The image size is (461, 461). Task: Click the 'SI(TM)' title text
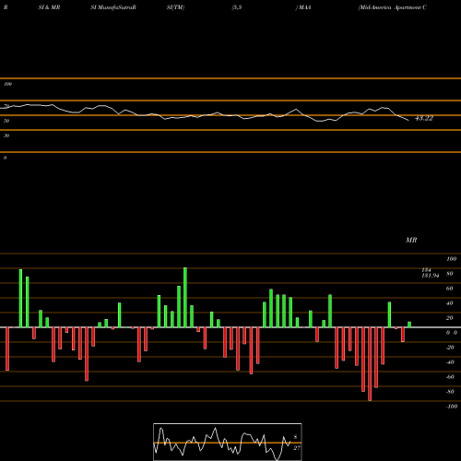pyautogui.click(x=175, y=7)
